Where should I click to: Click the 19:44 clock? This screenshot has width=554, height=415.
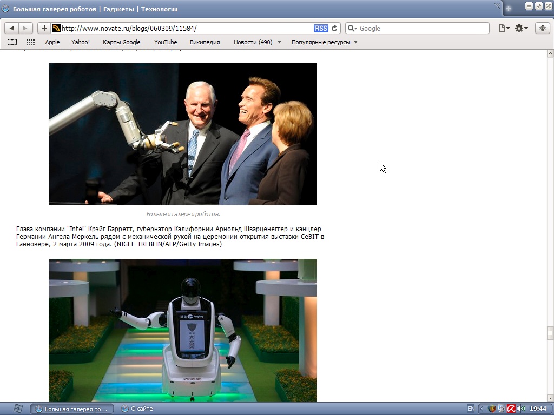(538, 409)
